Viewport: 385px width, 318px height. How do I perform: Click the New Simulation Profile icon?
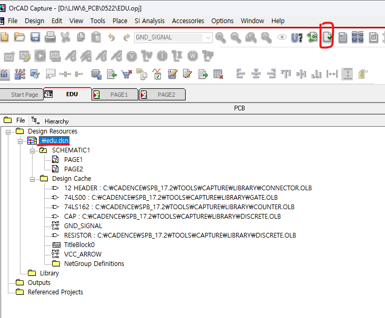coord(9,56)
